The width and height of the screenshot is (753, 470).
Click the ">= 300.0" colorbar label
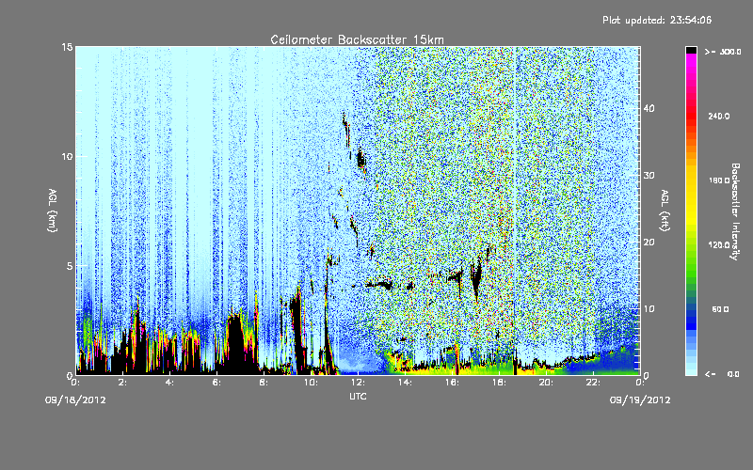[x=723, y=52]
